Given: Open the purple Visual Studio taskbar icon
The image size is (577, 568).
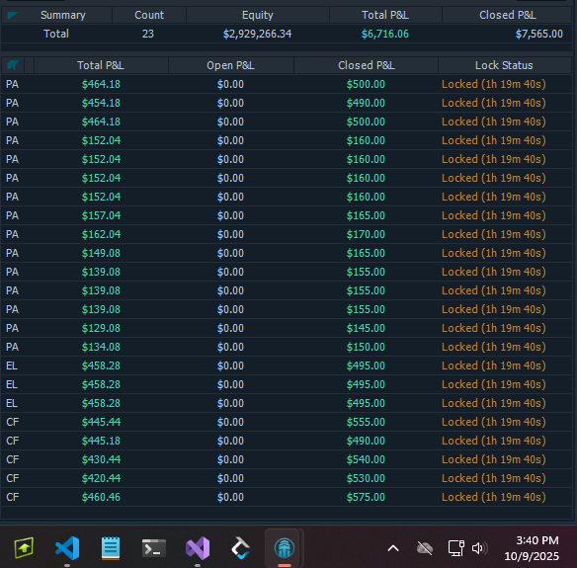Looking at the screenshot, I should pos(198,548).
